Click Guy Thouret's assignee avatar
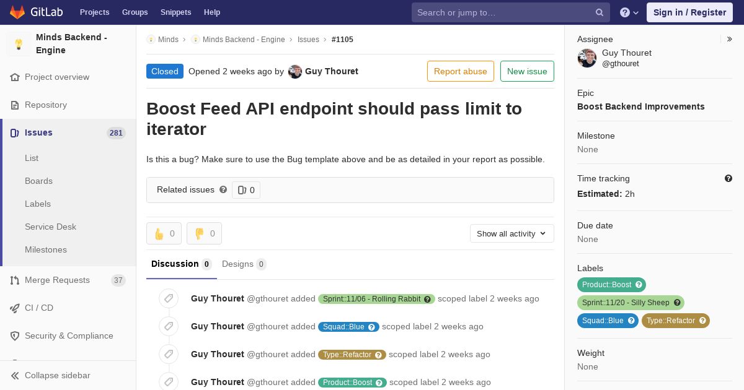The width and height of the screenshot is (744, 390). pos(587,58)
